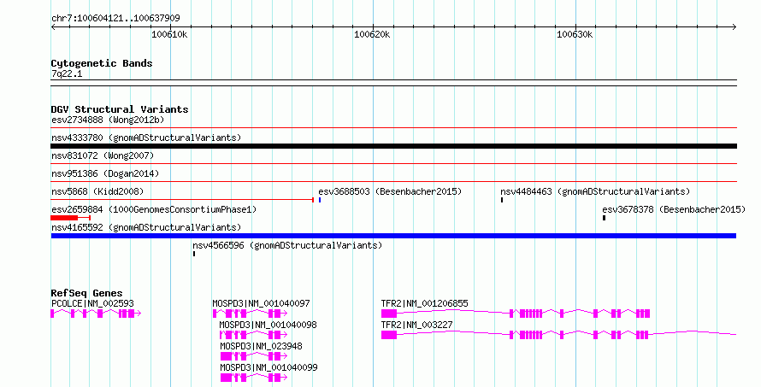The width and height of the screenshot is (761, 387).
Task: Open the nsv4566596 gnomAD variant label
Action: [287, 245]
